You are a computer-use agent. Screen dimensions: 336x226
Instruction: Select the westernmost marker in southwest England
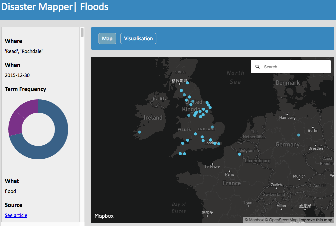pyautogui.click(x=180, y=154)
